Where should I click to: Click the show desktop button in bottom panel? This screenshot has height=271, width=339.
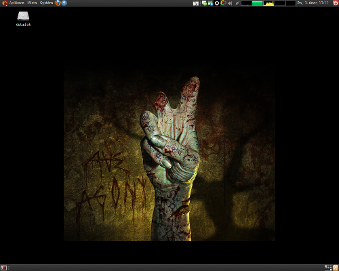tap(3, 268)
